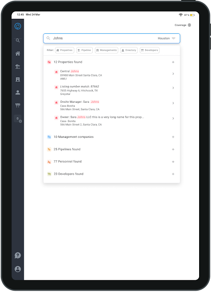Select the magnifier icon in search box

pos(48,38)
